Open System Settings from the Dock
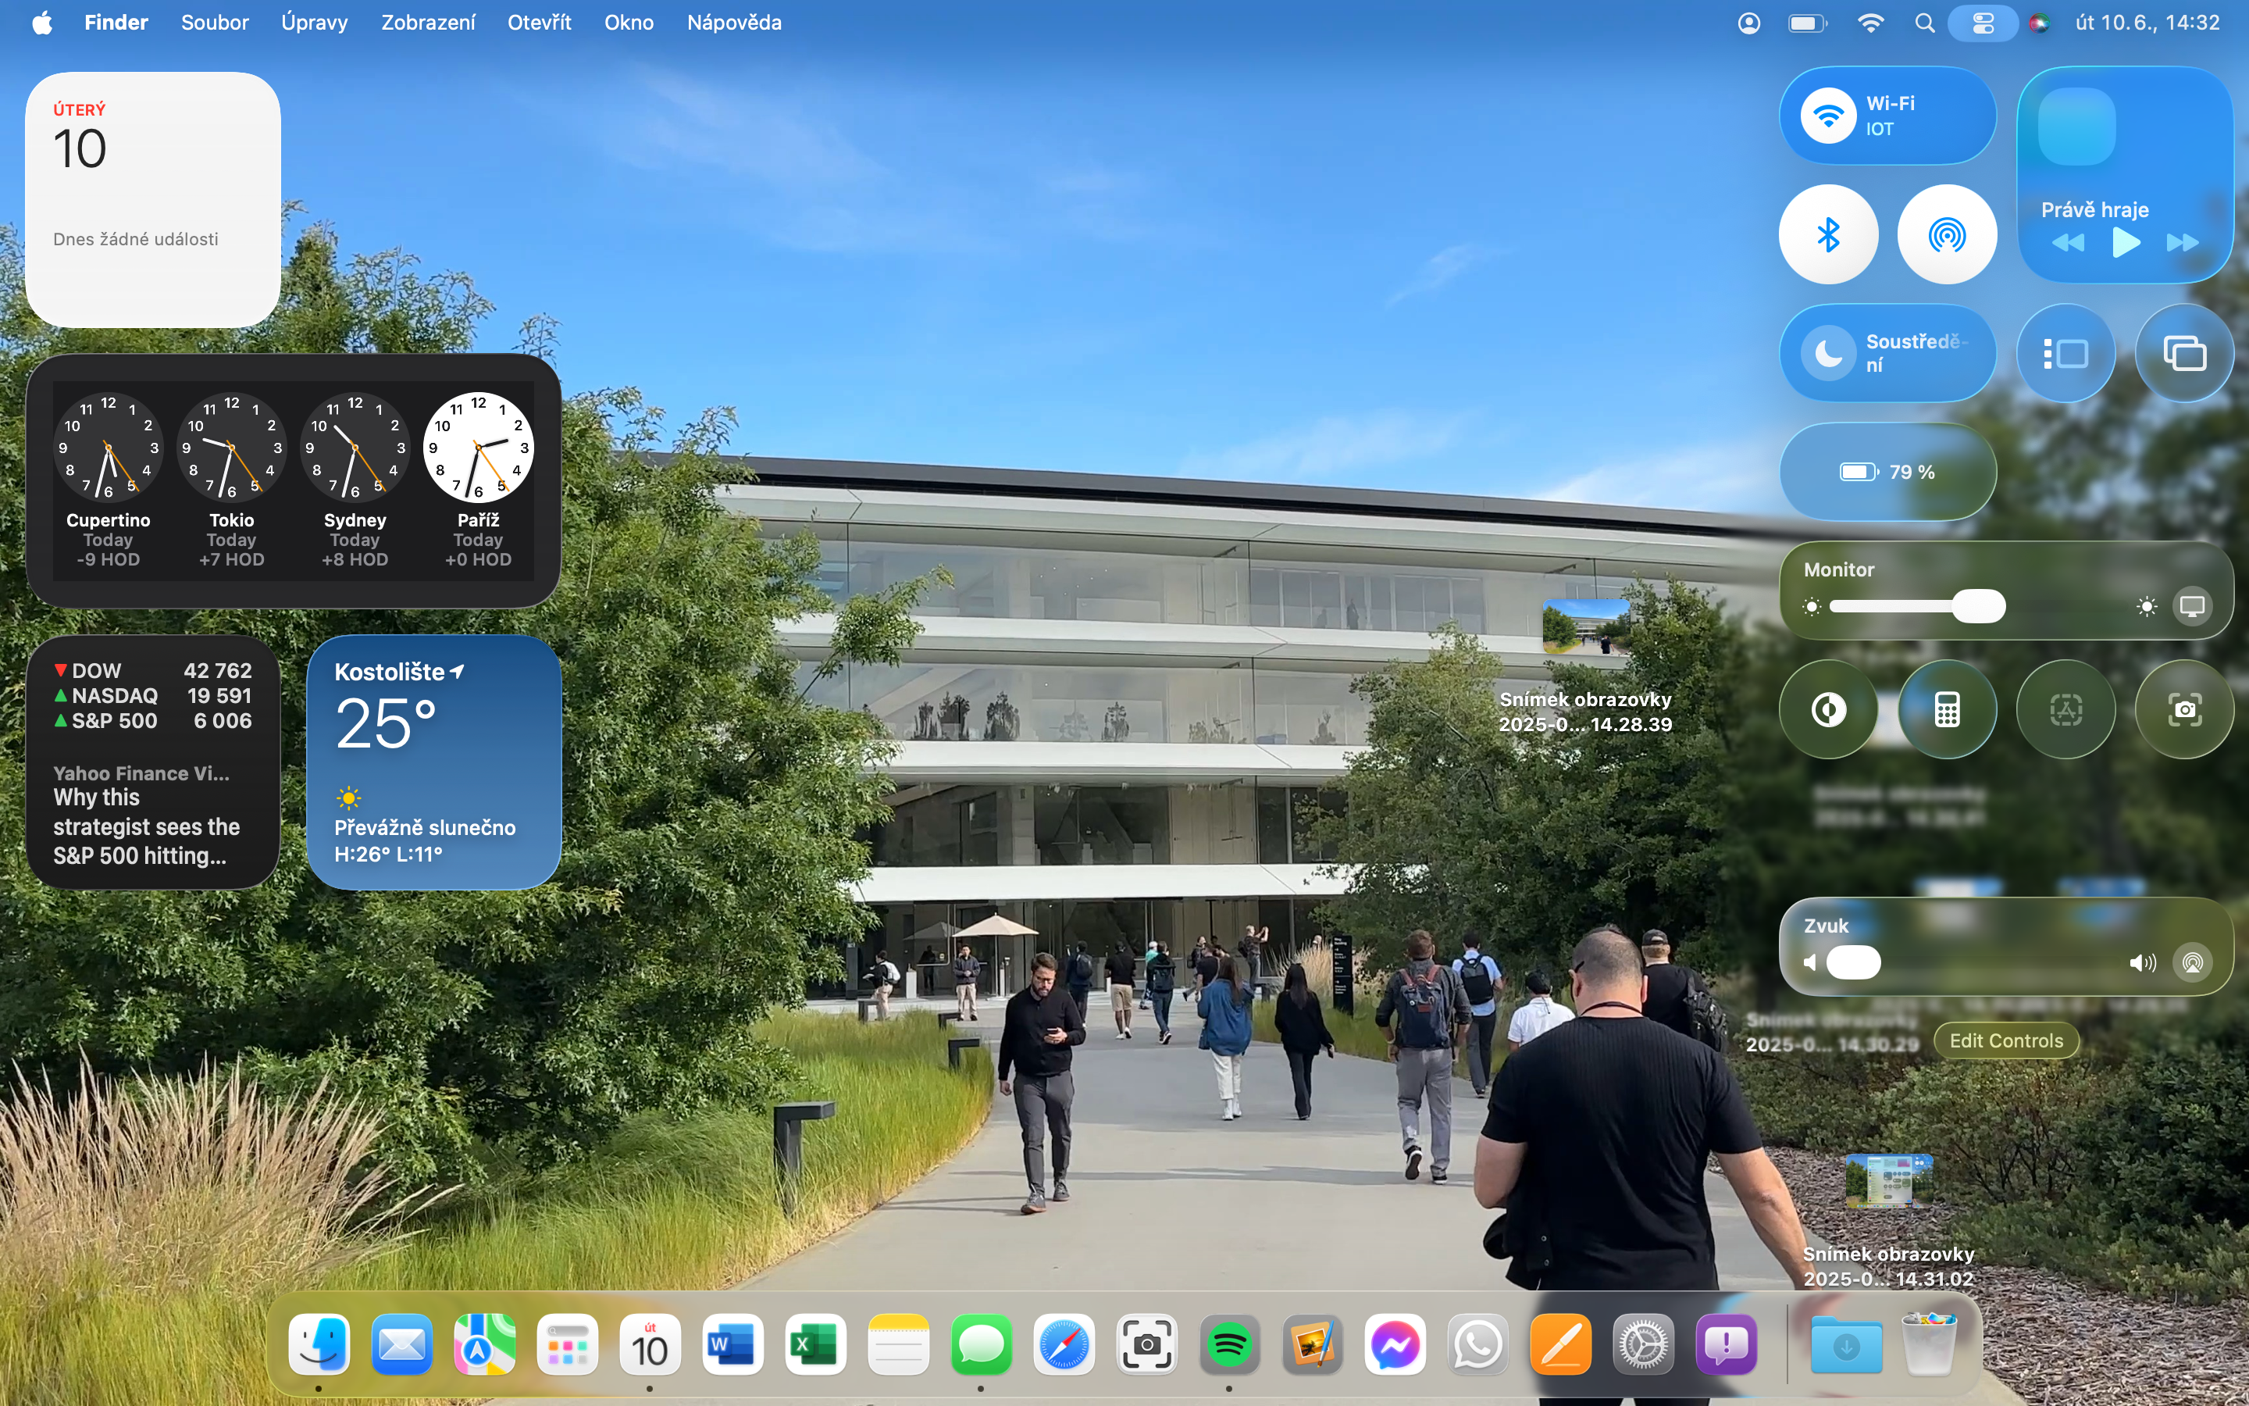The height and width of the screenshot is (1406, 2249). pyautogui.click(x=1643, y=1344)
